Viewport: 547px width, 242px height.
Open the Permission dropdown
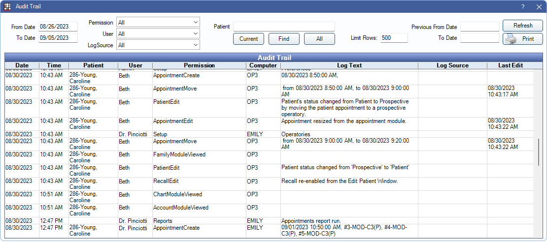(x=158, y=22)
